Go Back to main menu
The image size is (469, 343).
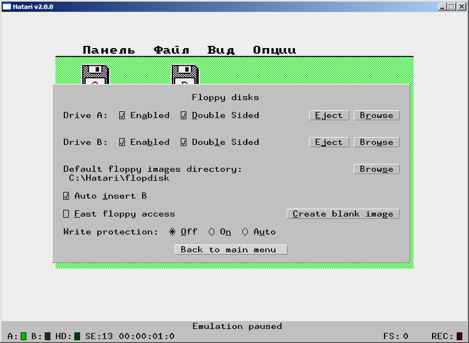coord(231,250)
